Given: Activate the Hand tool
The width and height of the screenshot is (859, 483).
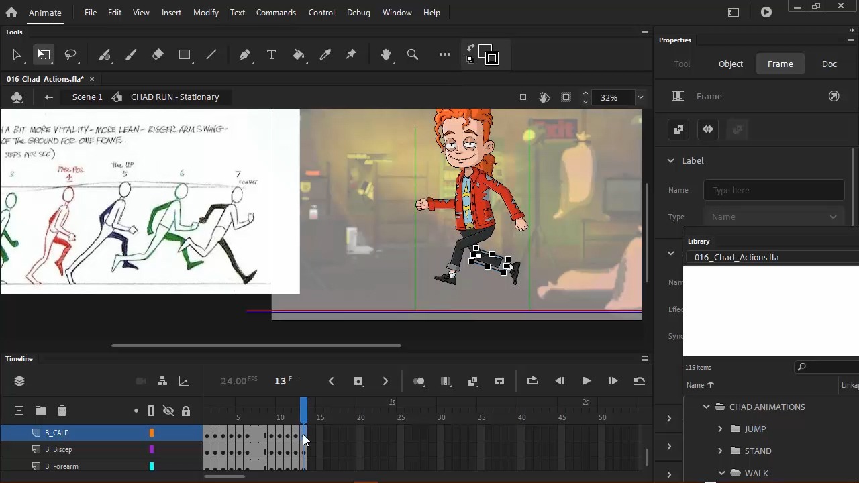Looking at the screenshot, I should point(386,54).
